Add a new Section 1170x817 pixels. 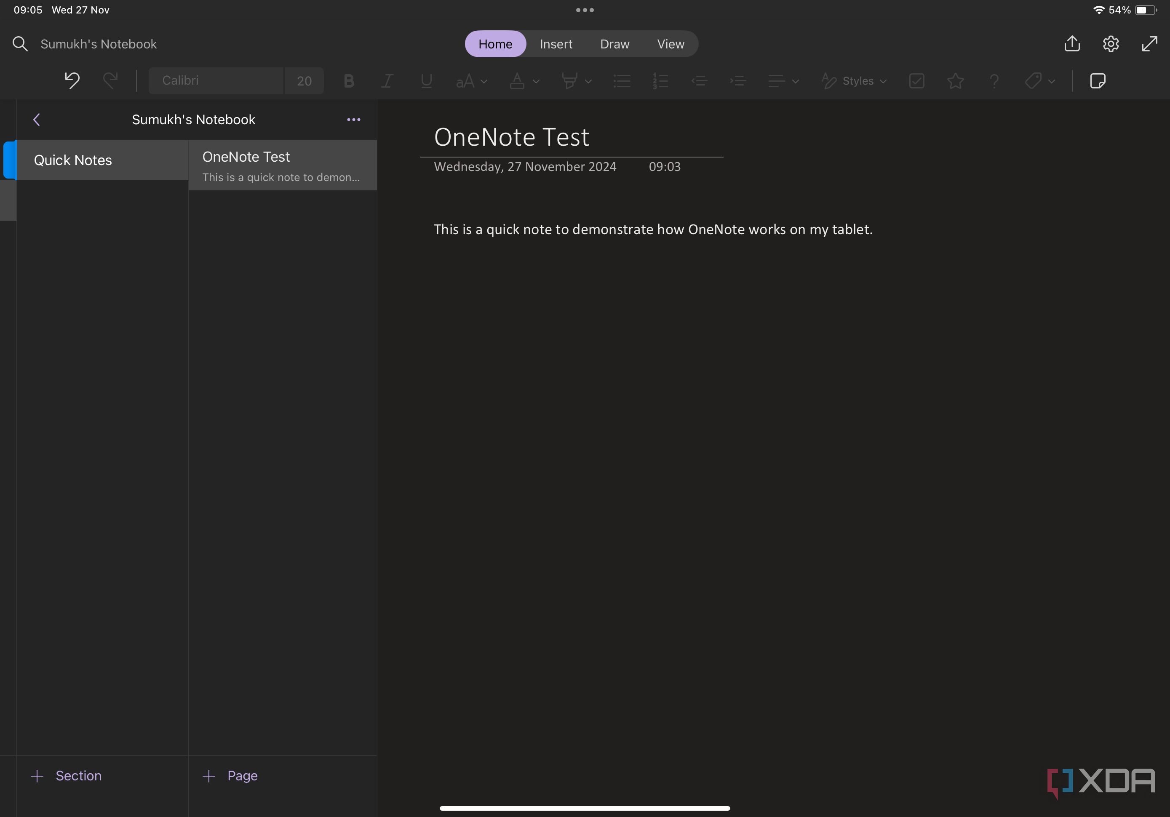(x=66, y=776)
